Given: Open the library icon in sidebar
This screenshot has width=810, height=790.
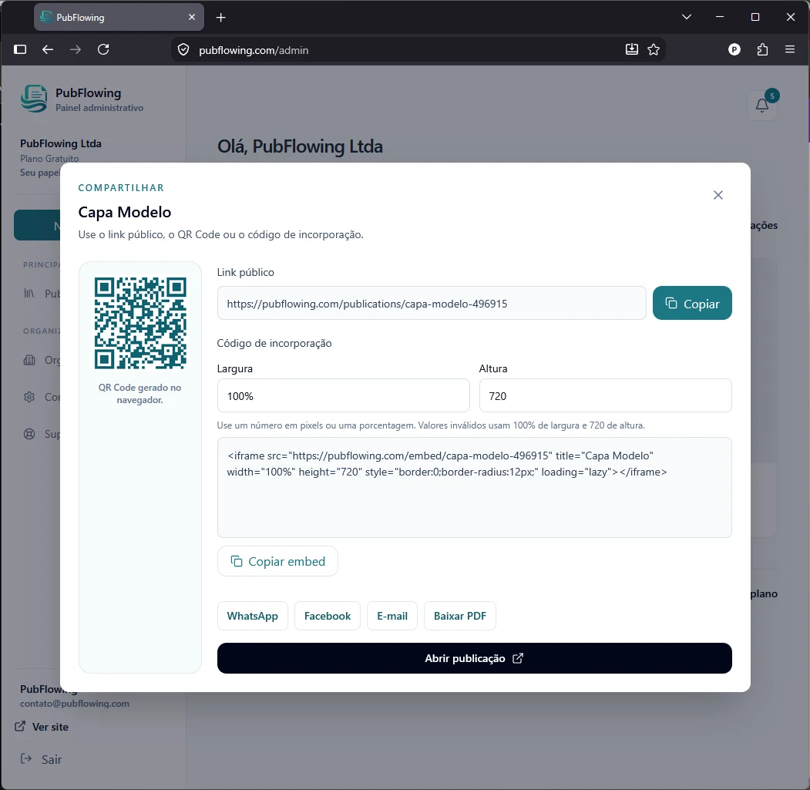Looking at the screenshot, I should point(29,294).
